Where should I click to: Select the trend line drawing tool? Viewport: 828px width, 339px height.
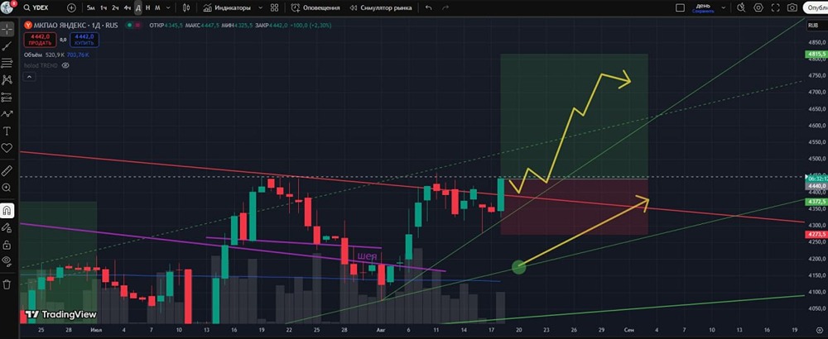pos(7,45)
